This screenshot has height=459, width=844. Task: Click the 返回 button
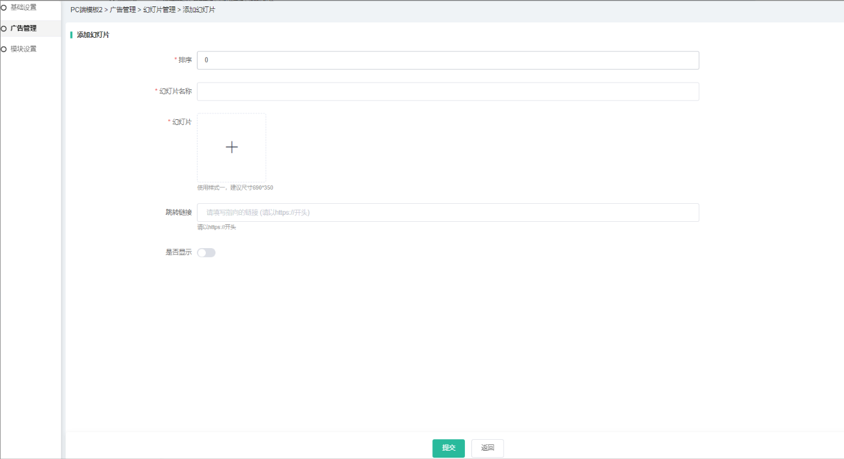[x=487, y=448]
